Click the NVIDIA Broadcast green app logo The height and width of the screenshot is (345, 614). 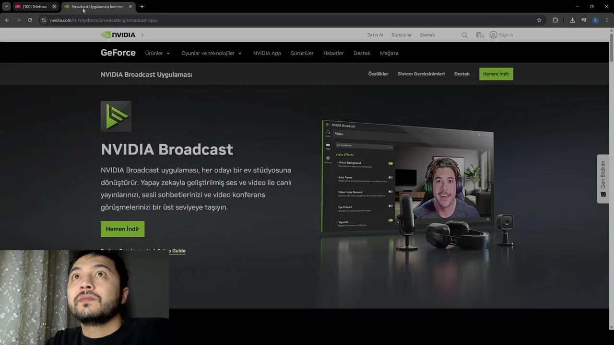tap(116, 116)
